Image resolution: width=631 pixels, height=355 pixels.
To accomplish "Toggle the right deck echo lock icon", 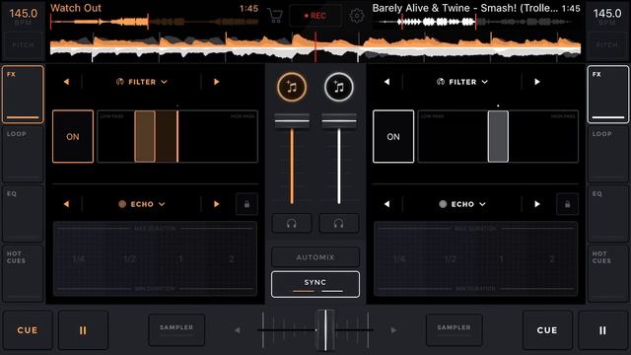I will pyautogui.click(x=567, y=204).
